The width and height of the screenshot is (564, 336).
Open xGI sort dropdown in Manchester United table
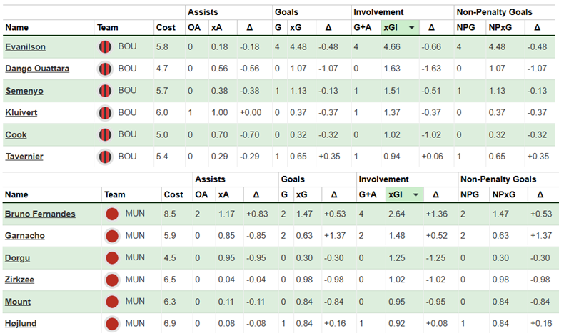pos(416,194)
